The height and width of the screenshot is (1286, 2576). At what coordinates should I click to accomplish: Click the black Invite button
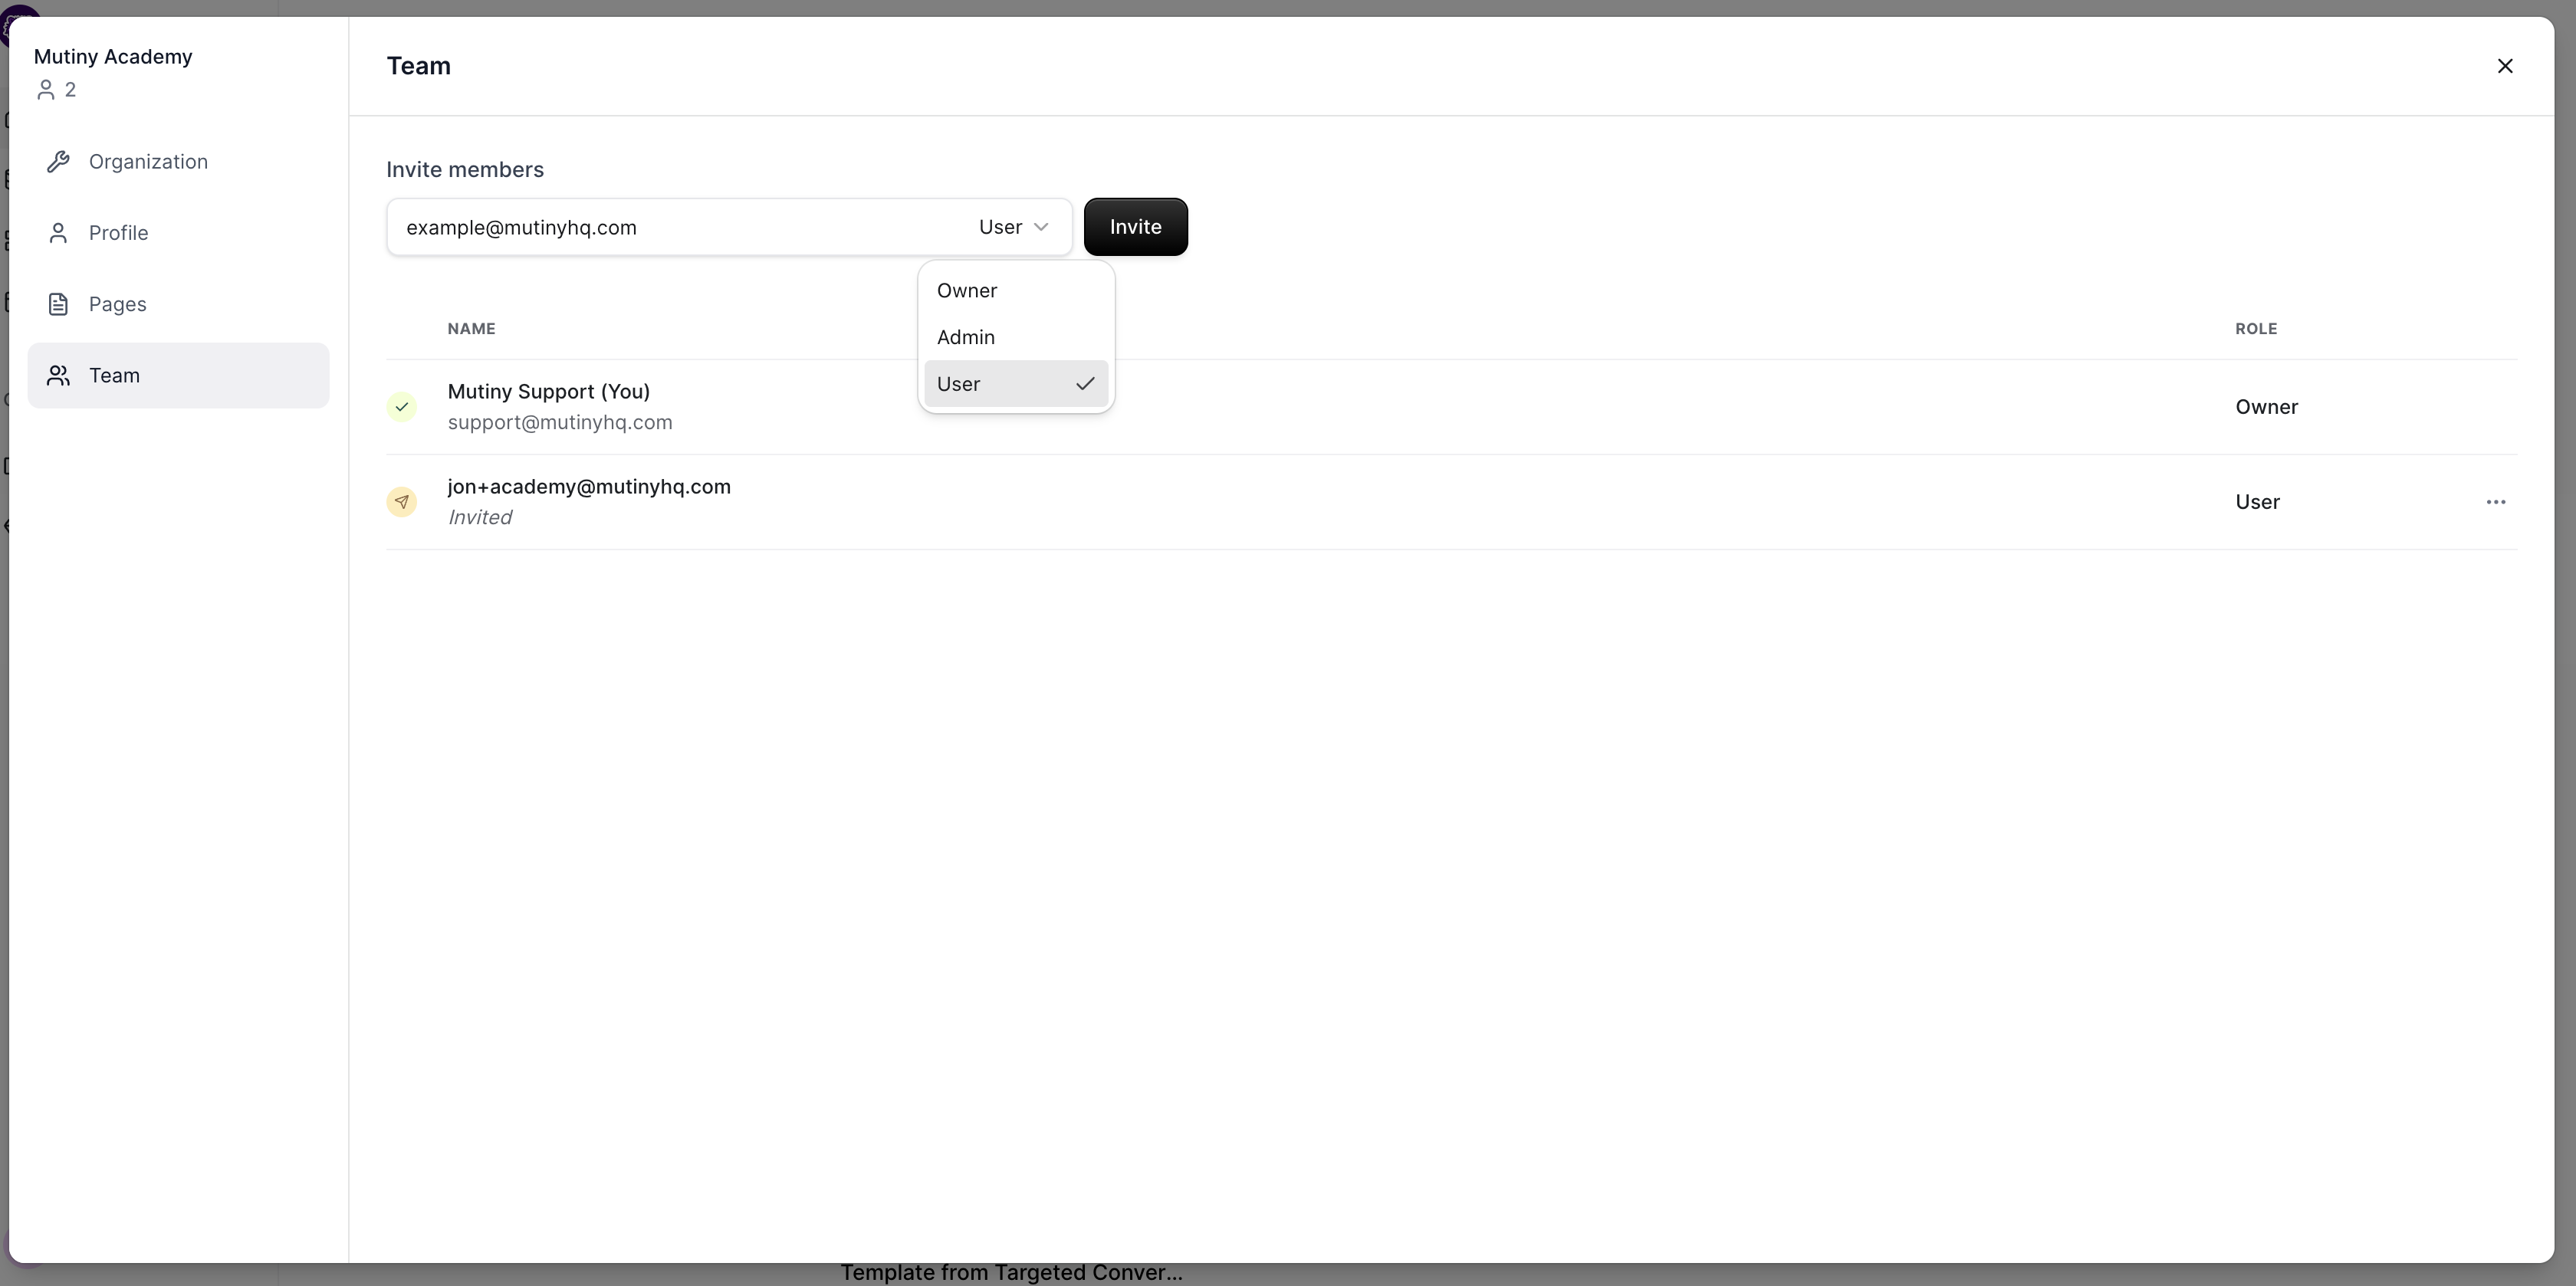pos(1136,227)
